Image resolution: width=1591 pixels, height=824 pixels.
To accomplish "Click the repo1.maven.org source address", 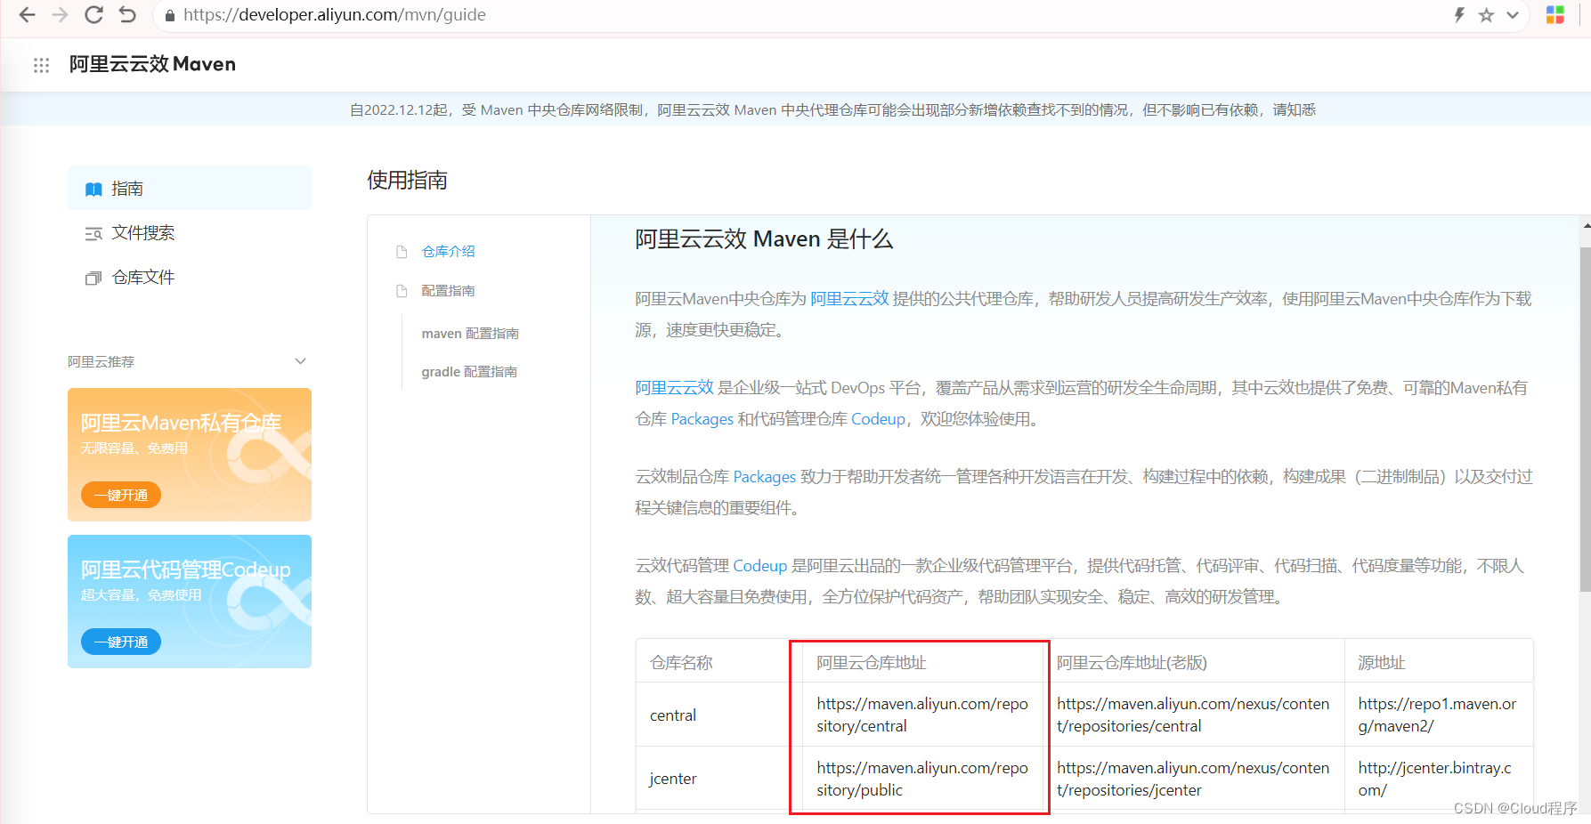I will pyautogui.click(x=1437, y=715).
